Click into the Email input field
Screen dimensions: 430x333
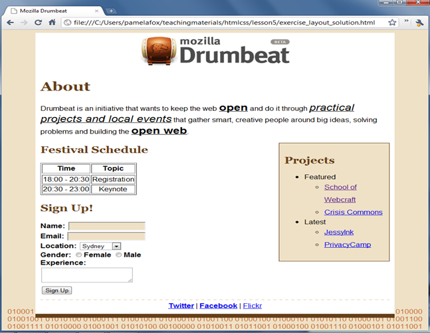coord(106,236)
